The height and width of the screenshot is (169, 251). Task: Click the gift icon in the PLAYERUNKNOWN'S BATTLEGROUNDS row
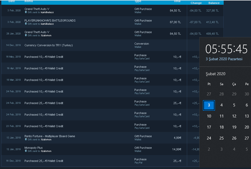pos(26,24)
